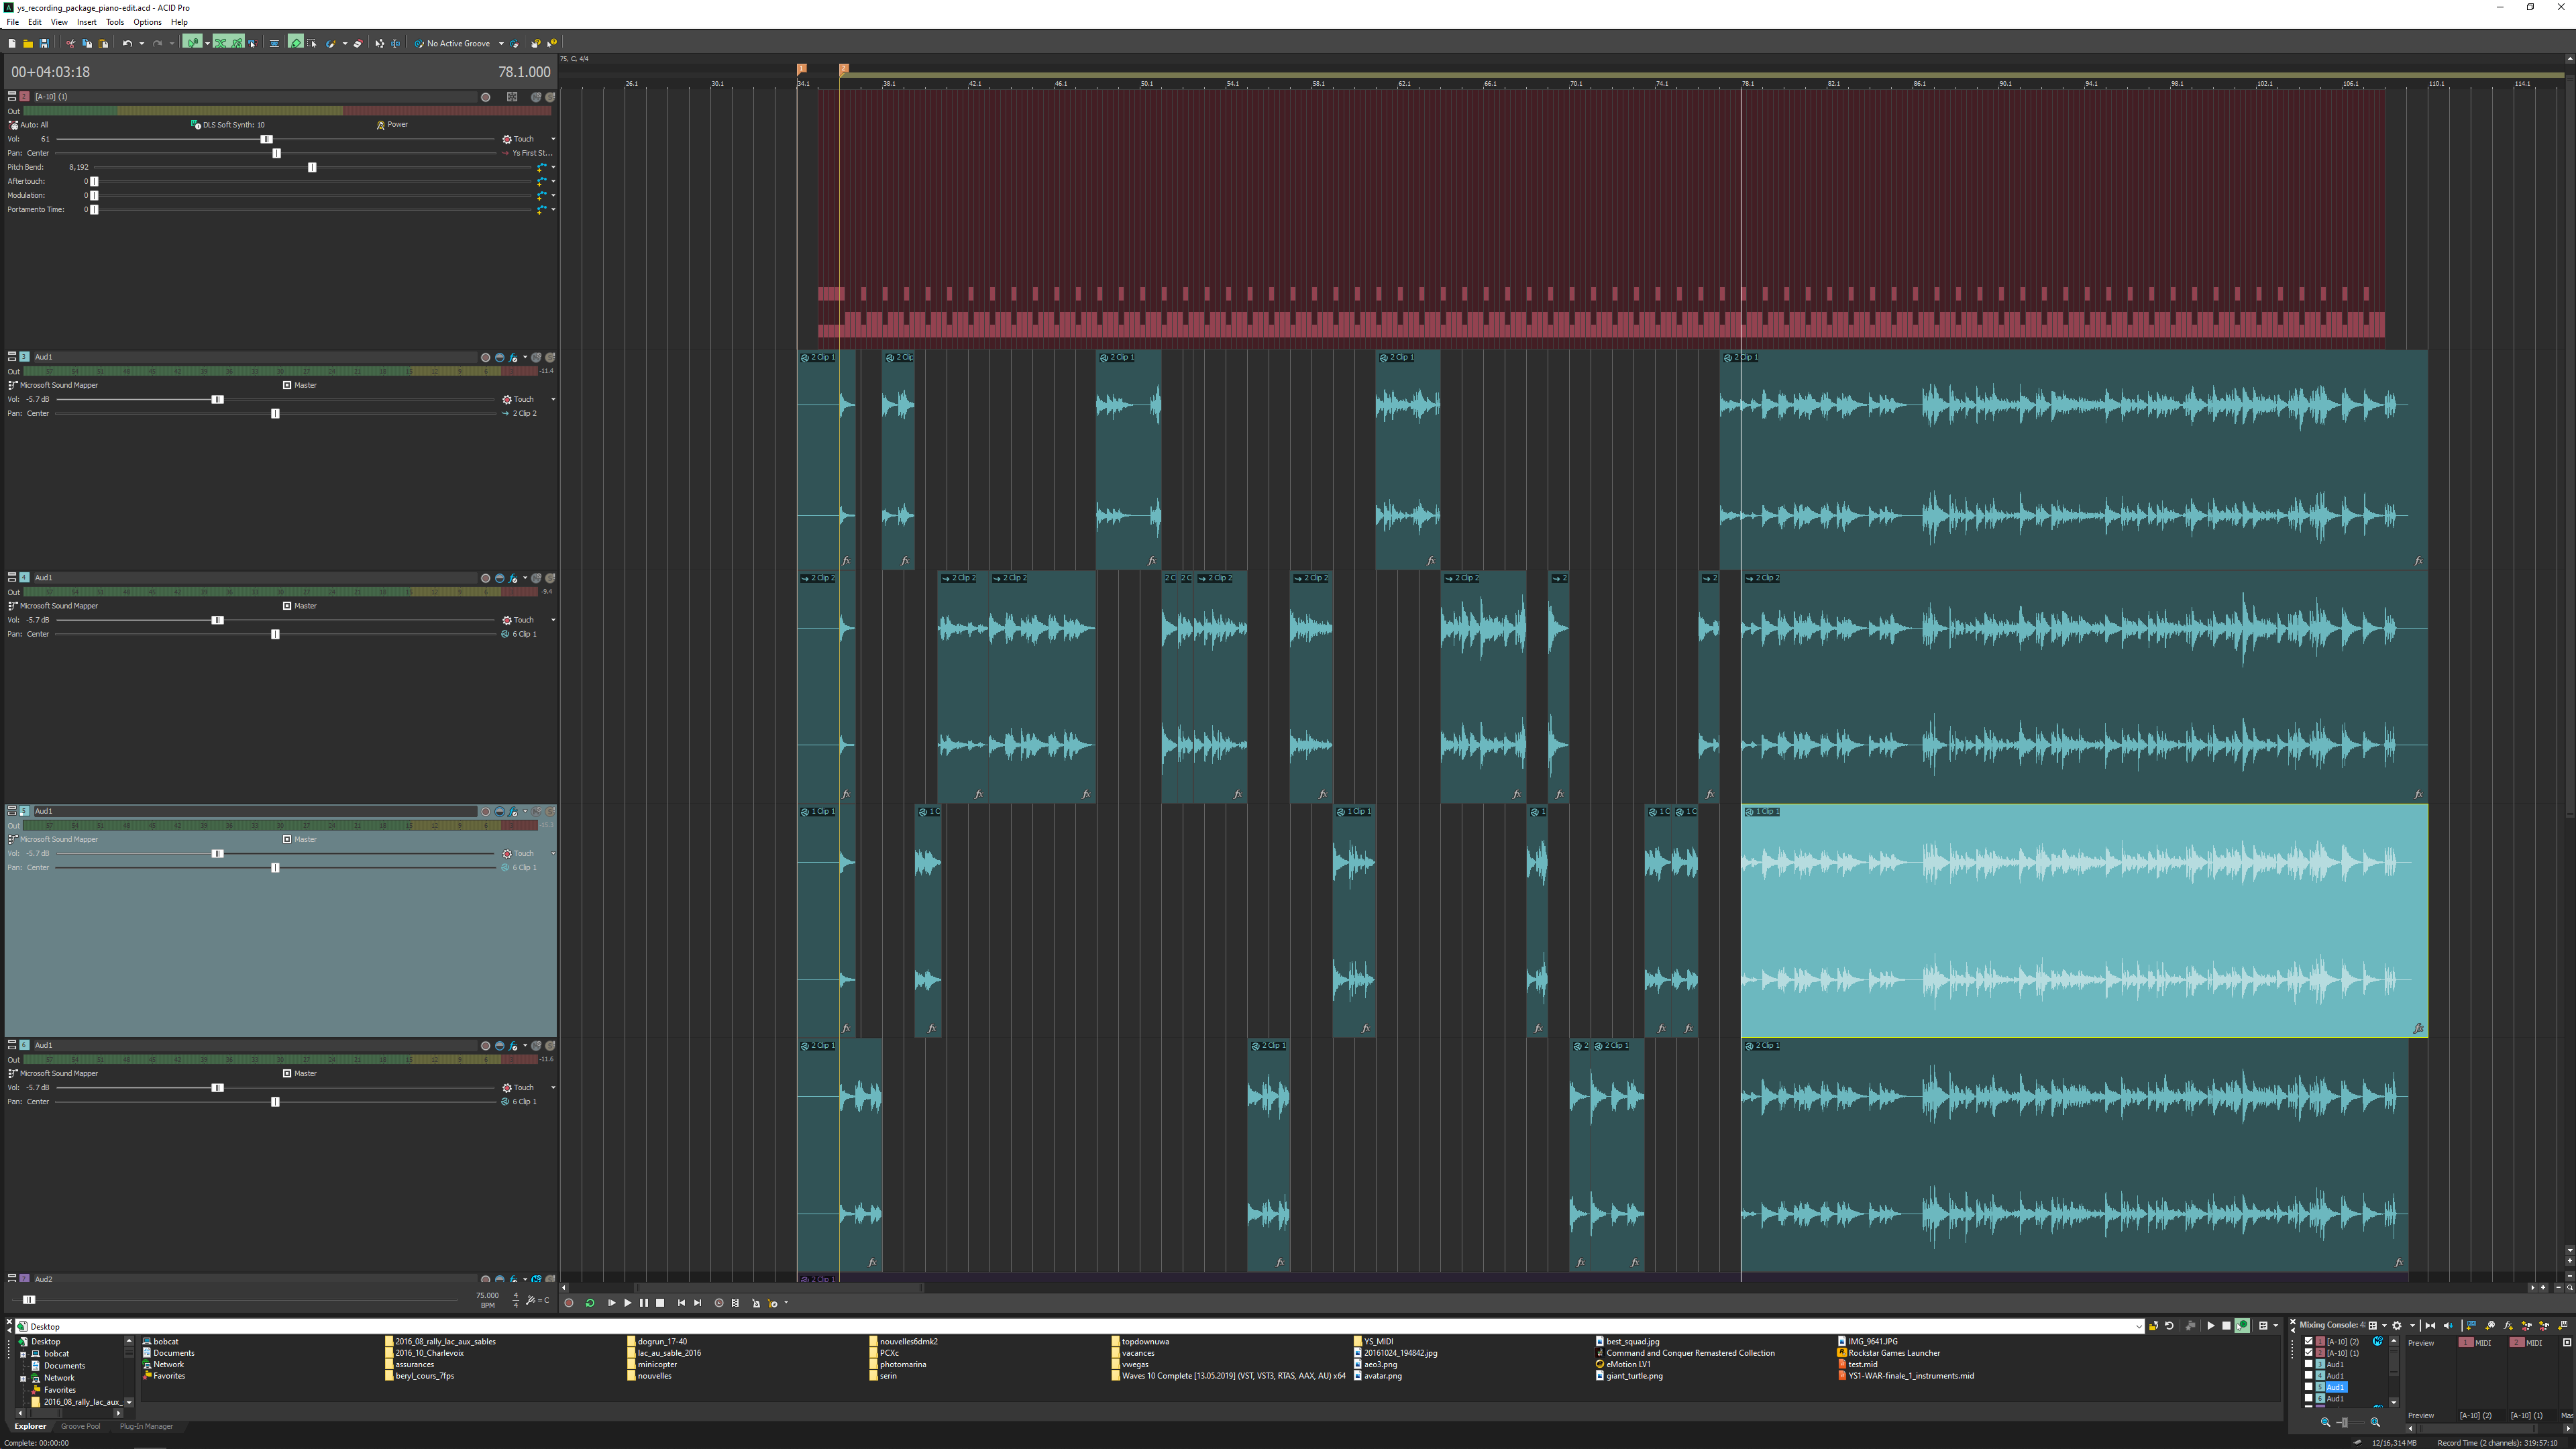Undo the last action
Viewport: 2576px width, 1449px height.
pyautogui.click(x=127, y=43)
